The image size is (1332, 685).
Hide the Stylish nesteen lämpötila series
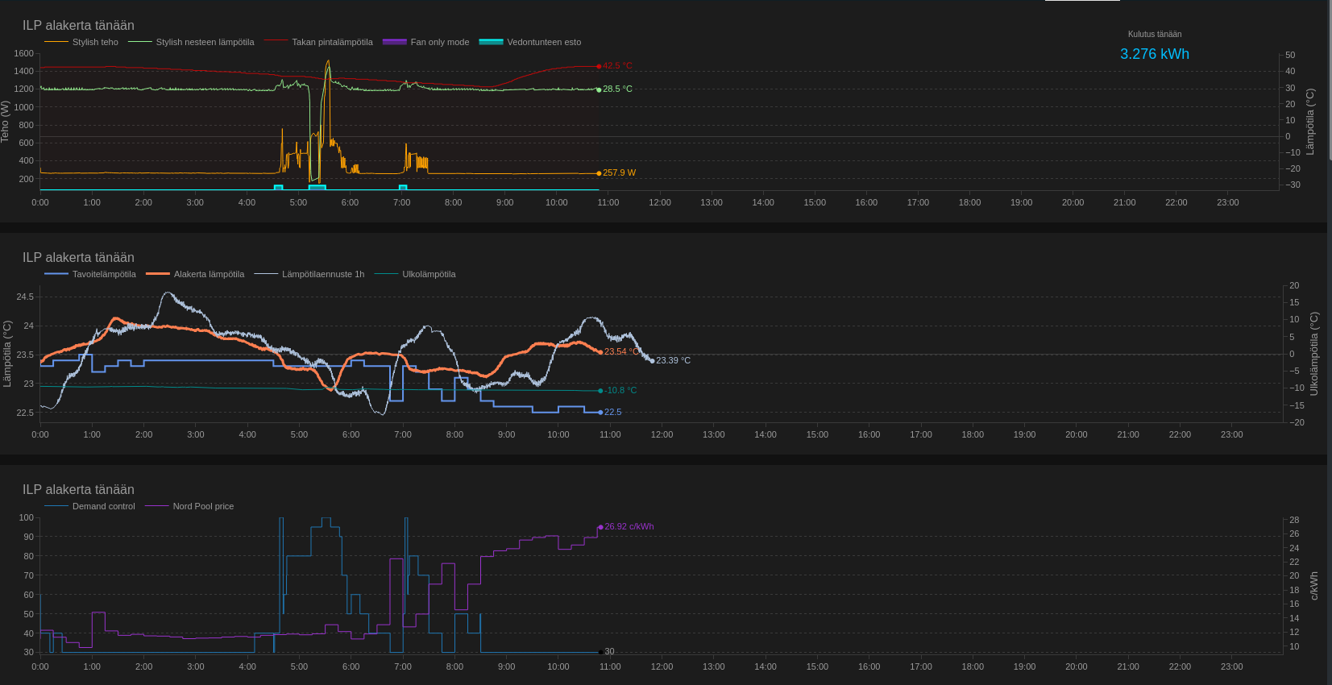click(205, 42)
